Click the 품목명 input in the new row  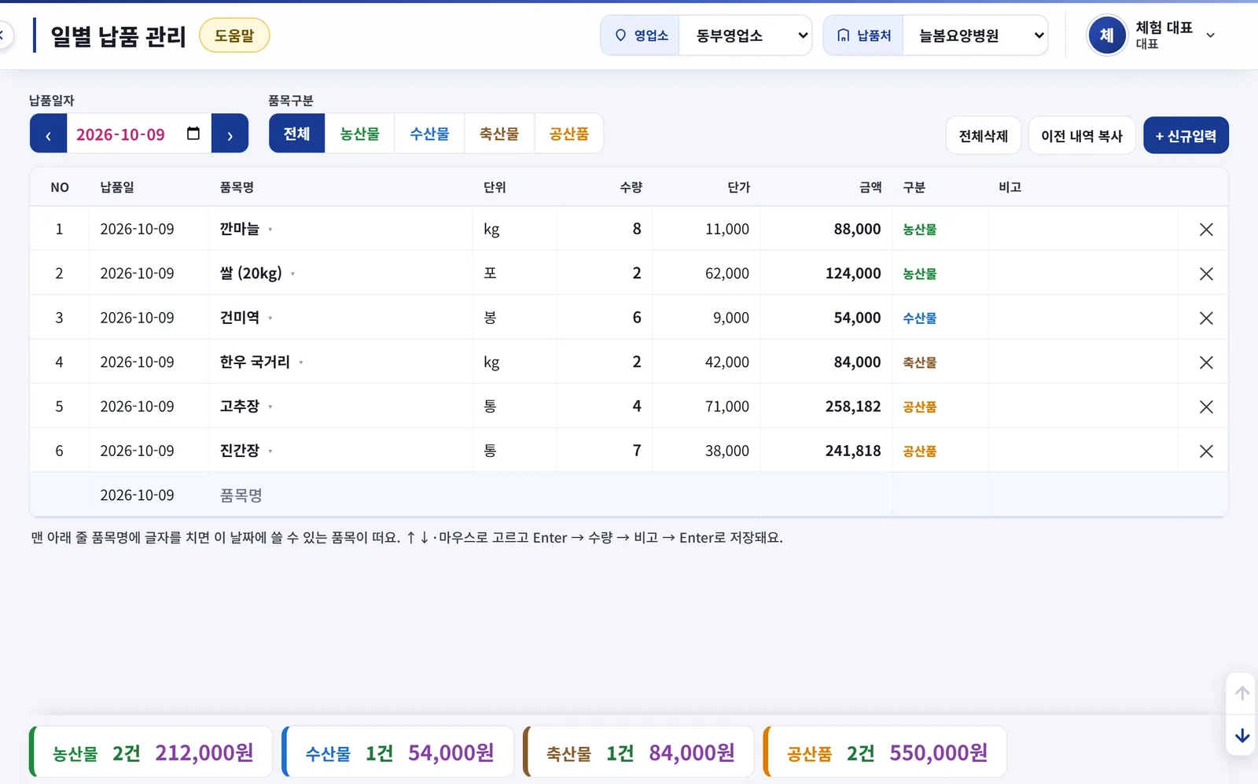340,495
